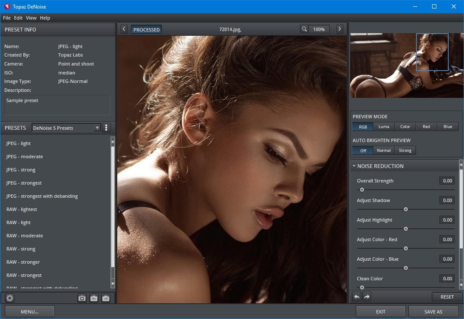Open the 100% zoom level dropdown
Screen dimensions: 464x319
point(319,29)
